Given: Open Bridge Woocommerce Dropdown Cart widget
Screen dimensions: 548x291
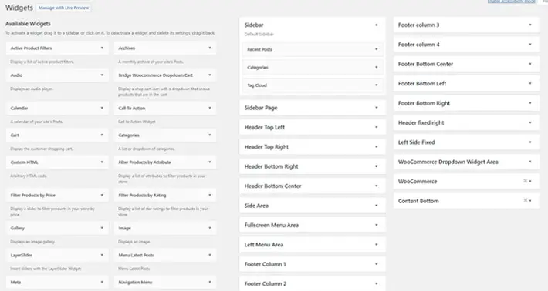Looking at the screenshot, I should pos(165,75).
